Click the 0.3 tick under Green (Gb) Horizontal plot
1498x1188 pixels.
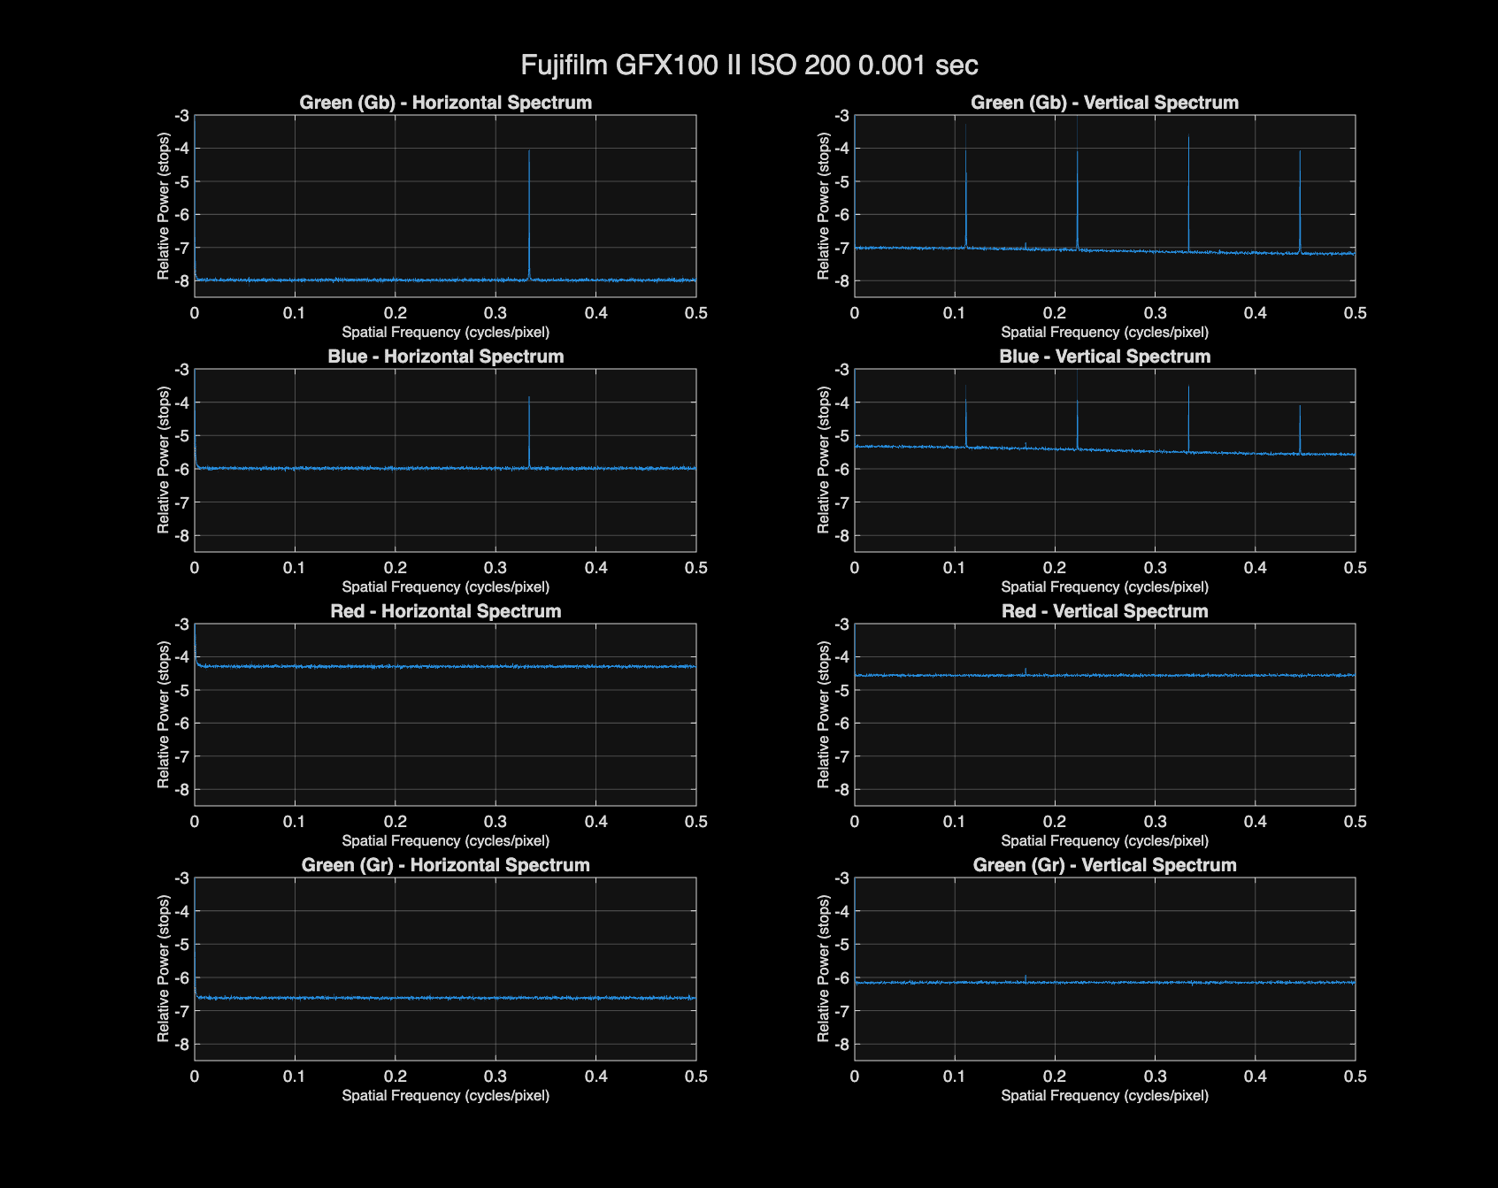point(495,312)
